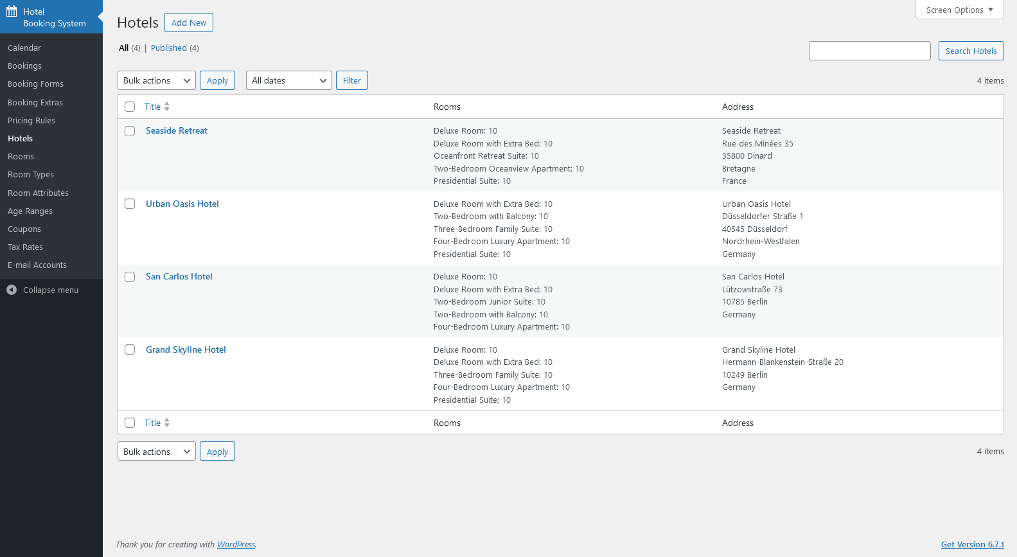Show only Published hotels

[x=169, y=48]
